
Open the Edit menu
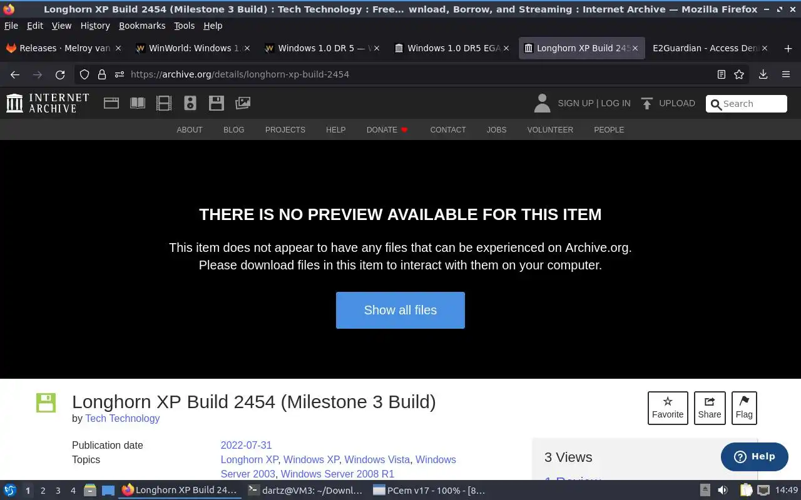[35, 26]
